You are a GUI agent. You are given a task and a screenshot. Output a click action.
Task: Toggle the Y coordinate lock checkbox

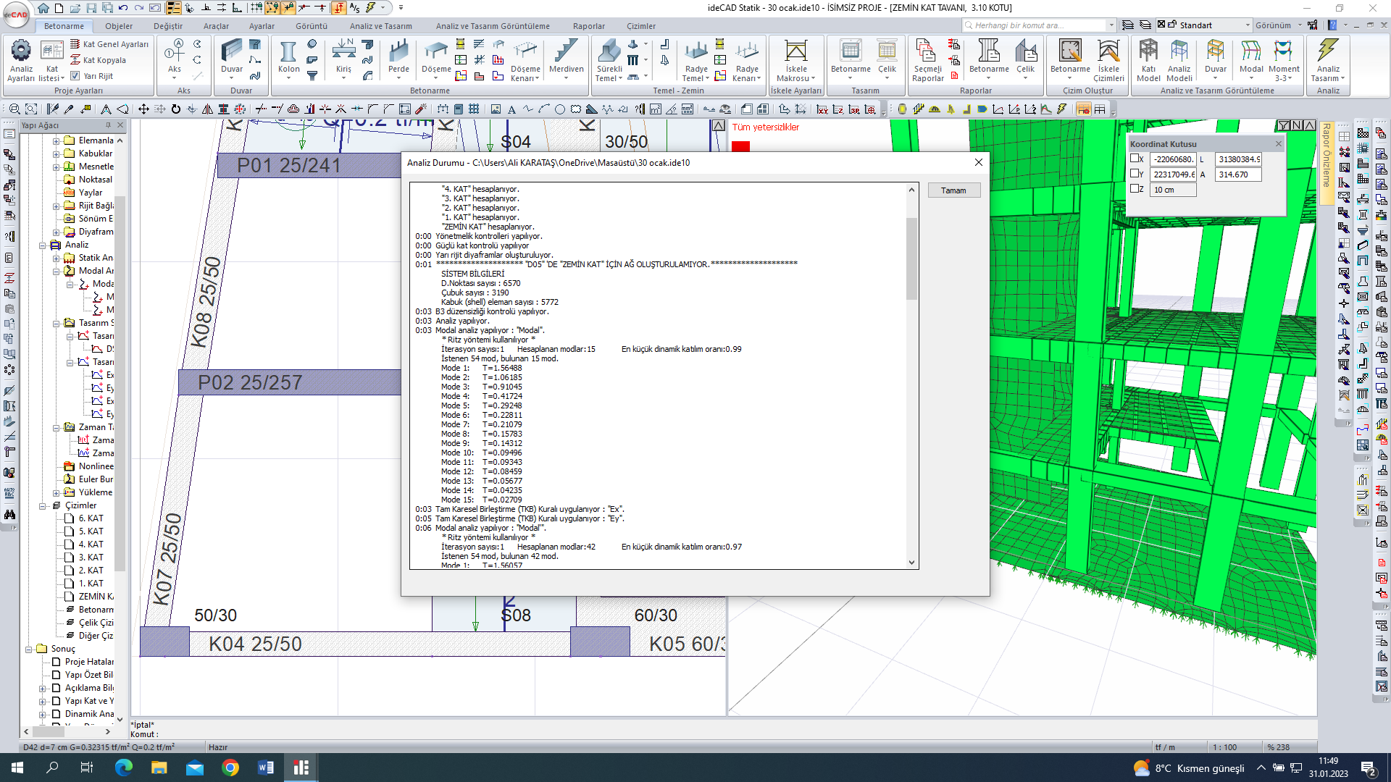point(1135,174)
